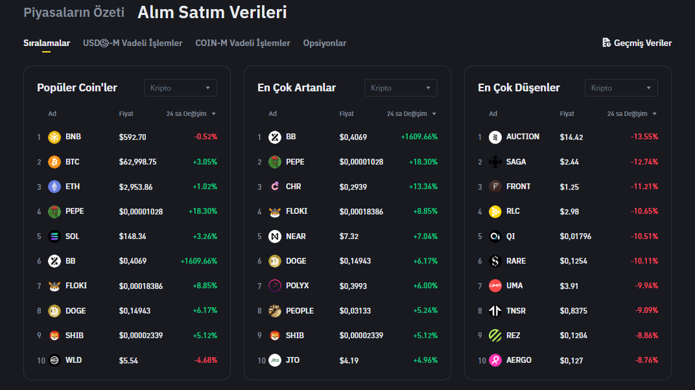Click the Bitcoin BTC logo icon
Image resolution: width=695 pixels, height=390 pixels.
(x=54, y=162)
